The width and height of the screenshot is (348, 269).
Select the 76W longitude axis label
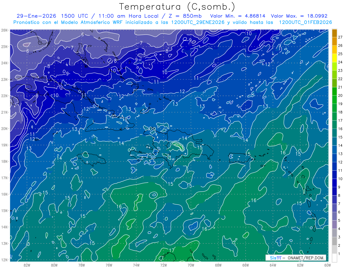point(109,265)
